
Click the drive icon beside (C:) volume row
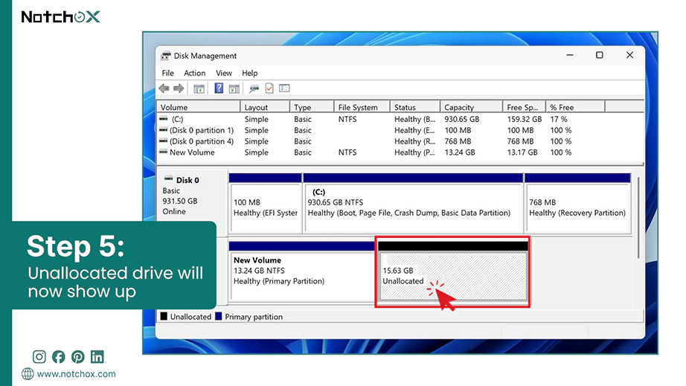pyautogui.click(x=163, y=118)
